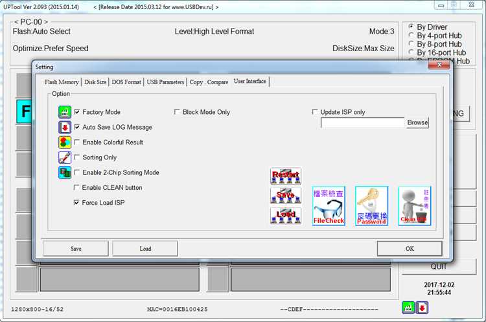Viewport: 486px width, 322px height.
Task: Confirm settings with the OK button
Action: coord(410,249)
